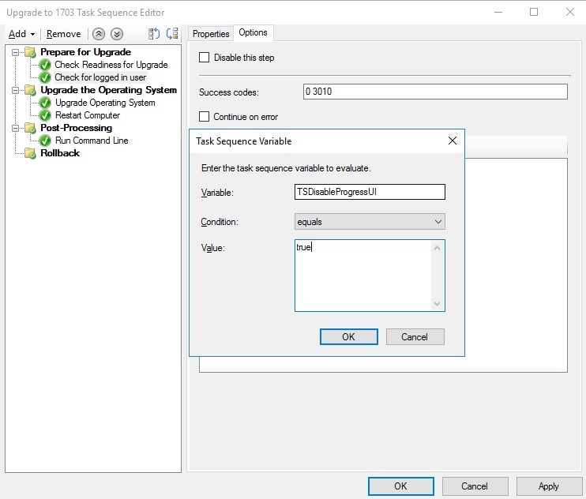Open the Add dropdown menu
586x499 pixels.
[21, 34]
